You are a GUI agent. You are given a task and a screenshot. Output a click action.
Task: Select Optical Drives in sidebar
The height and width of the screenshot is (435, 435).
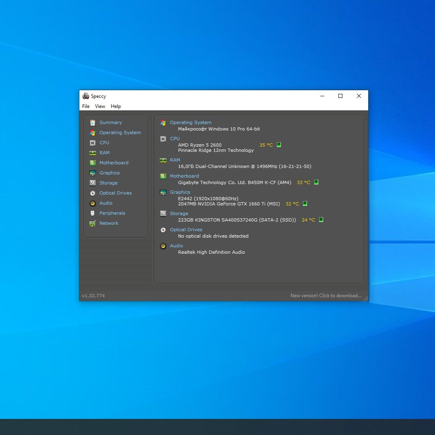coord(116,193)
